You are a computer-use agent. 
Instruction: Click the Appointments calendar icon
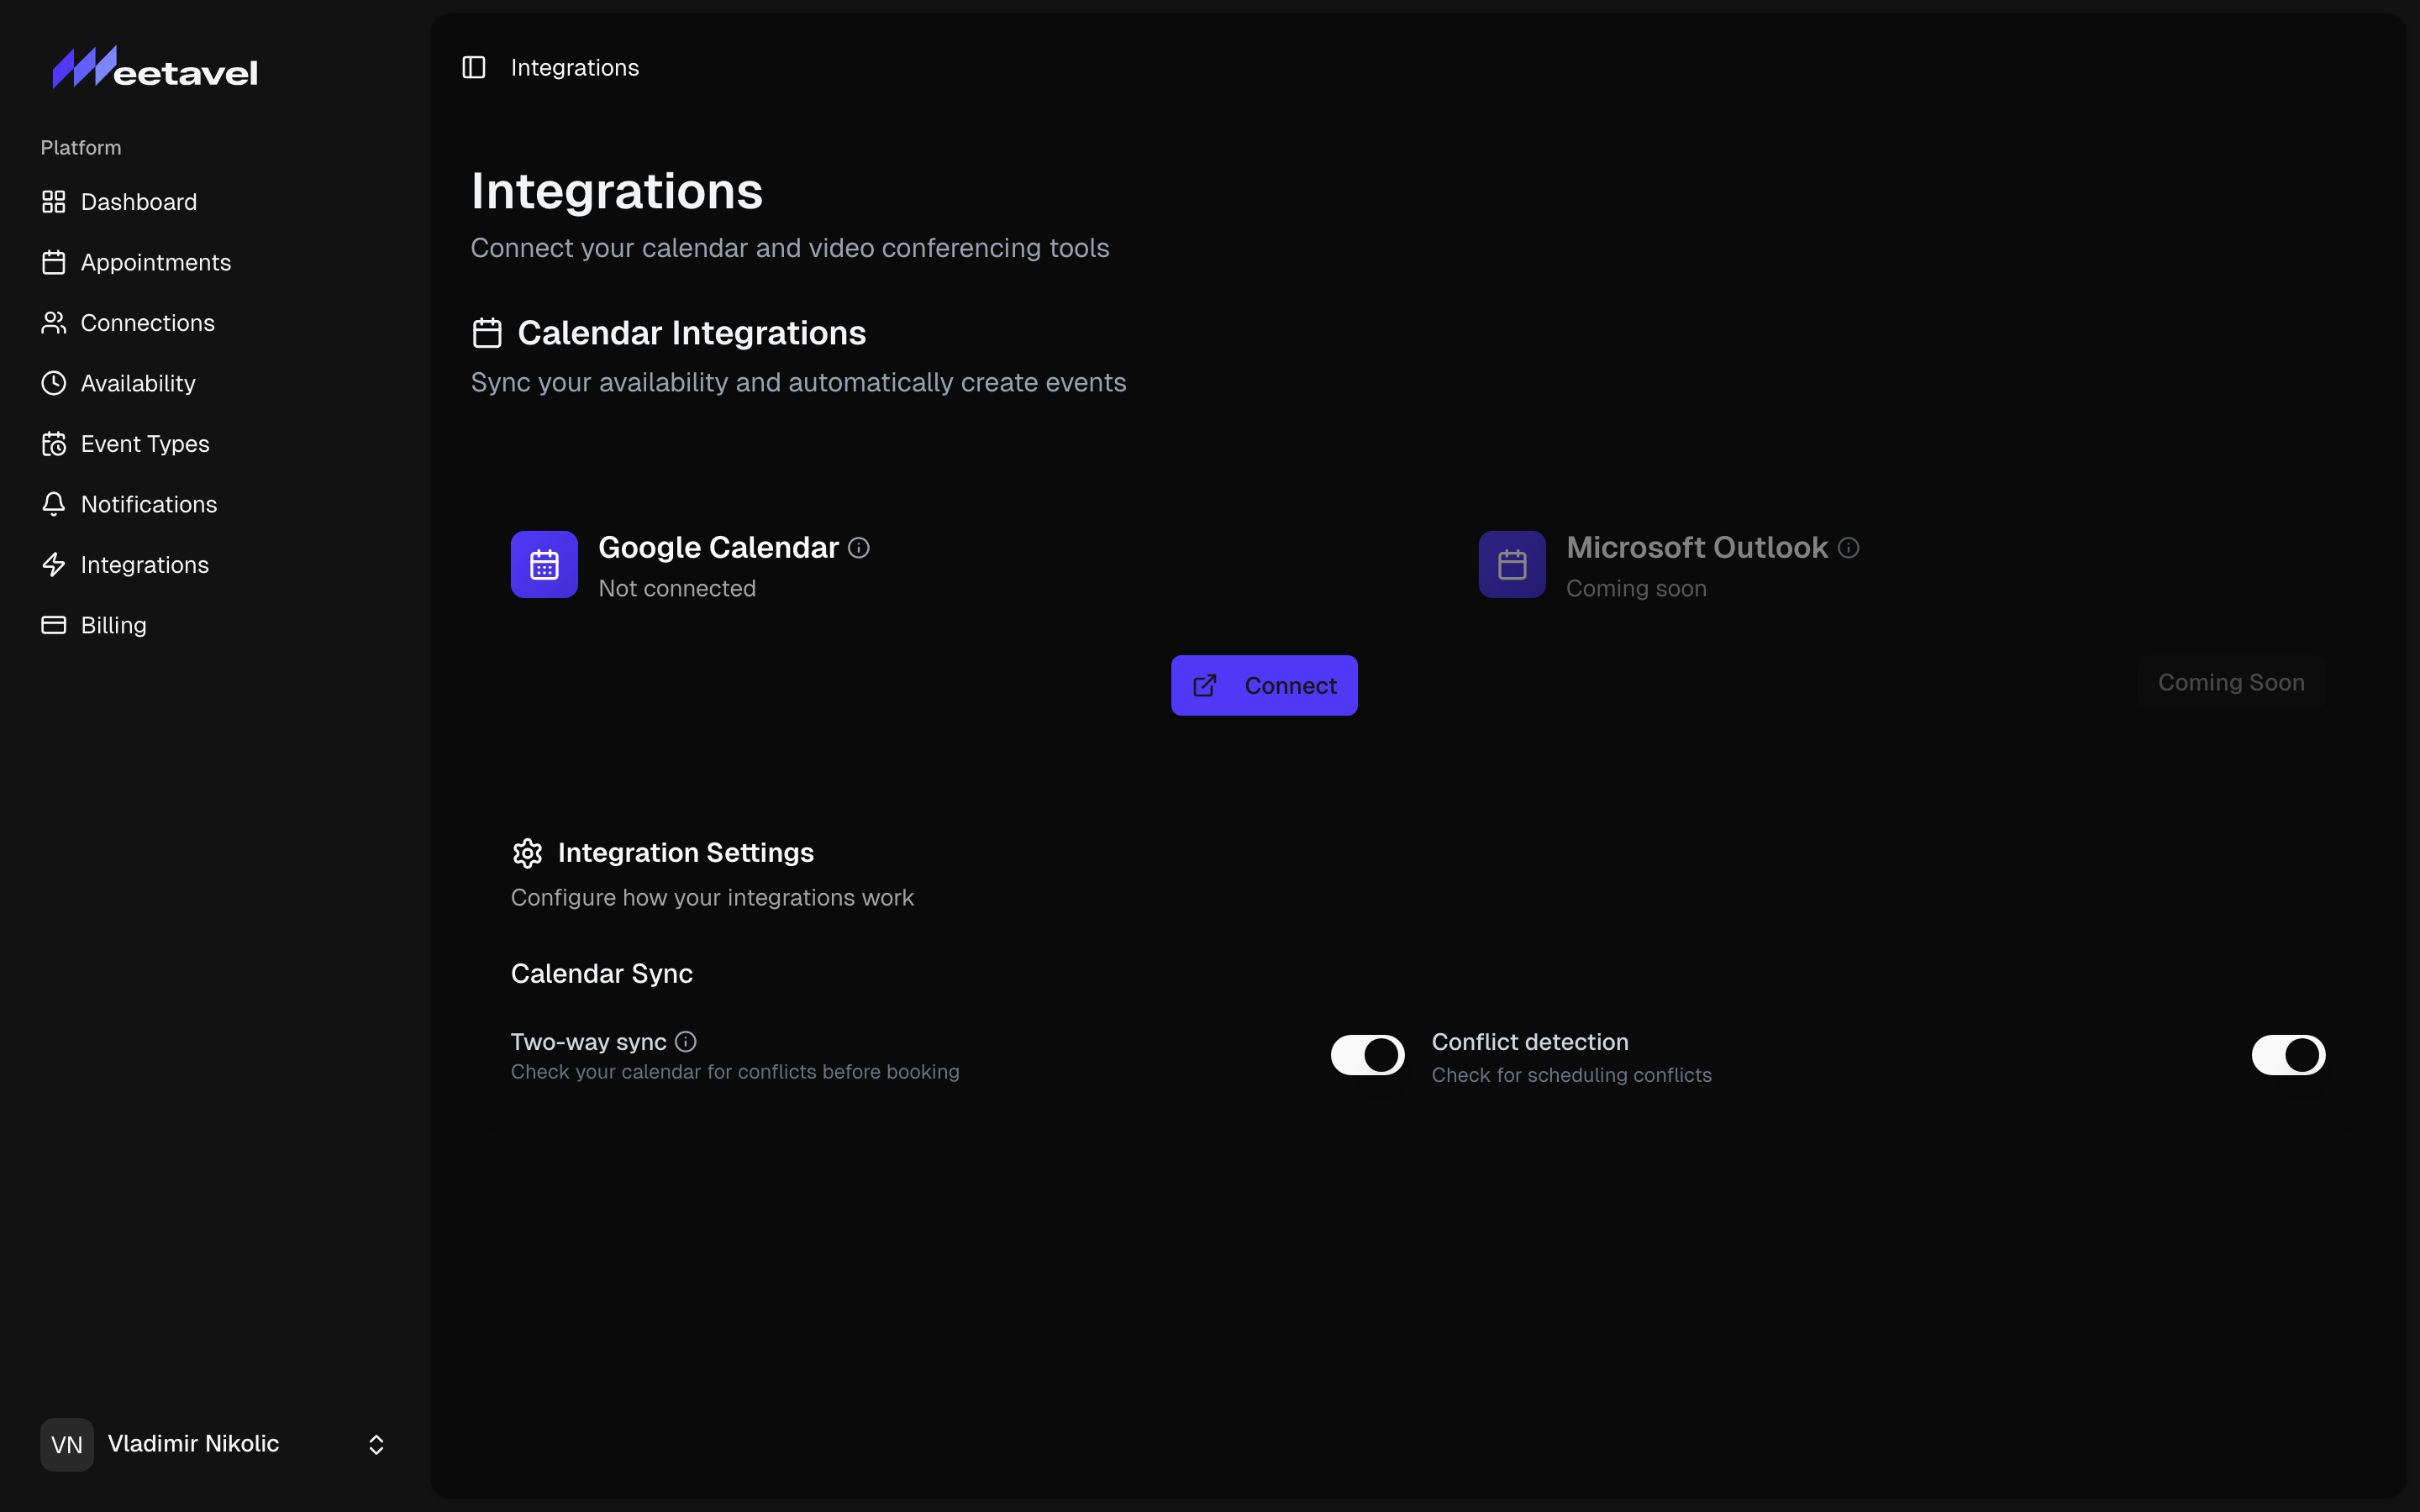click(54, 262)
